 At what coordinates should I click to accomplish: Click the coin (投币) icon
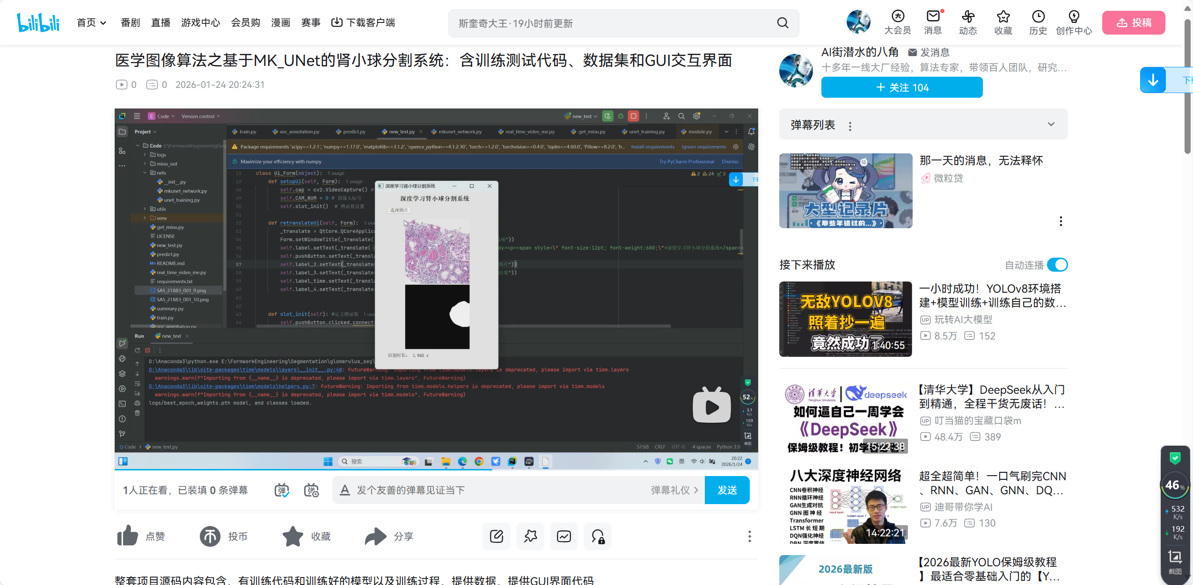point(210,536)
